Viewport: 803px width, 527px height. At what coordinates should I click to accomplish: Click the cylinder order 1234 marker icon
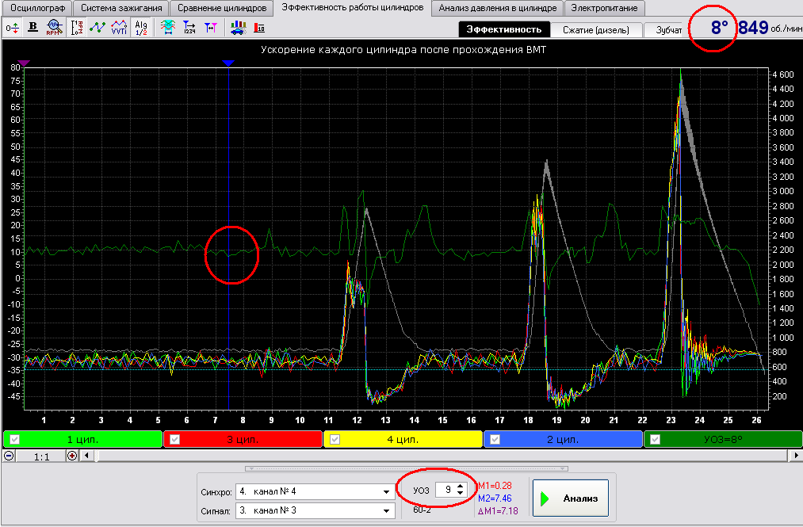click(x=189, y=28)
